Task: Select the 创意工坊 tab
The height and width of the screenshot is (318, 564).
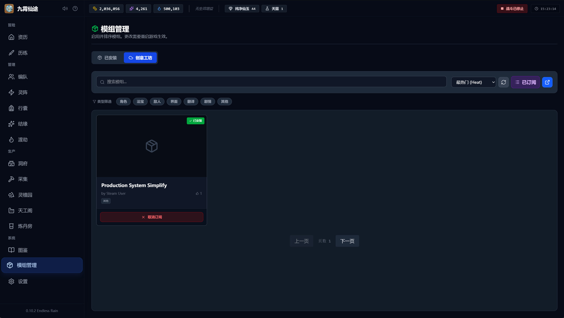Action: click(x=140, y=58)
